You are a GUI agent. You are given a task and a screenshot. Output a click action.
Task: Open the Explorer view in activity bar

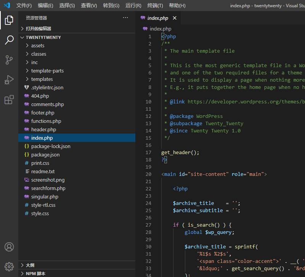(x=9, y=20)
